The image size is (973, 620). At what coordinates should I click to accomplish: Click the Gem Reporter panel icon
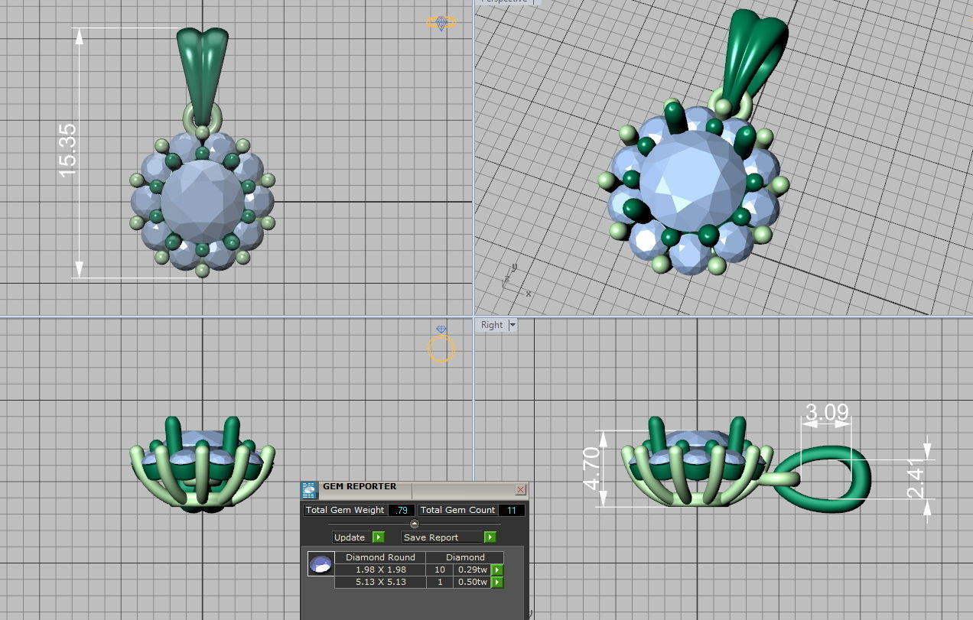[309, 490]
